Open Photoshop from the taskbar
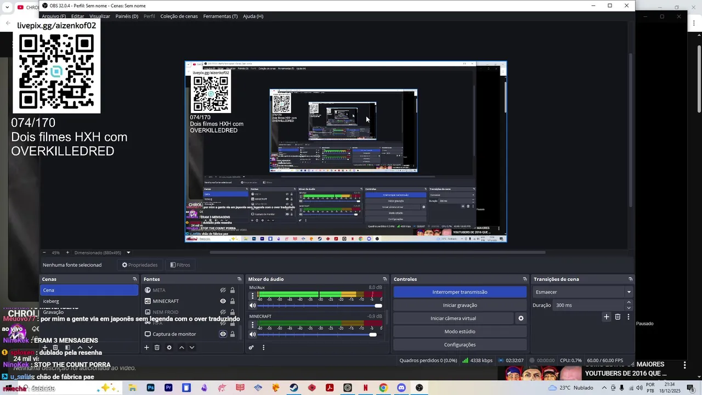The height and width of the screenshot is (395, 702). [150, 388]
